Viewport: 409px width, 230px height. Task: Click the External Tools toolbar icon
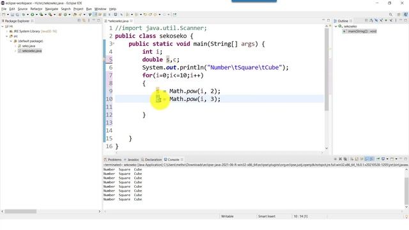coord(50,15)
